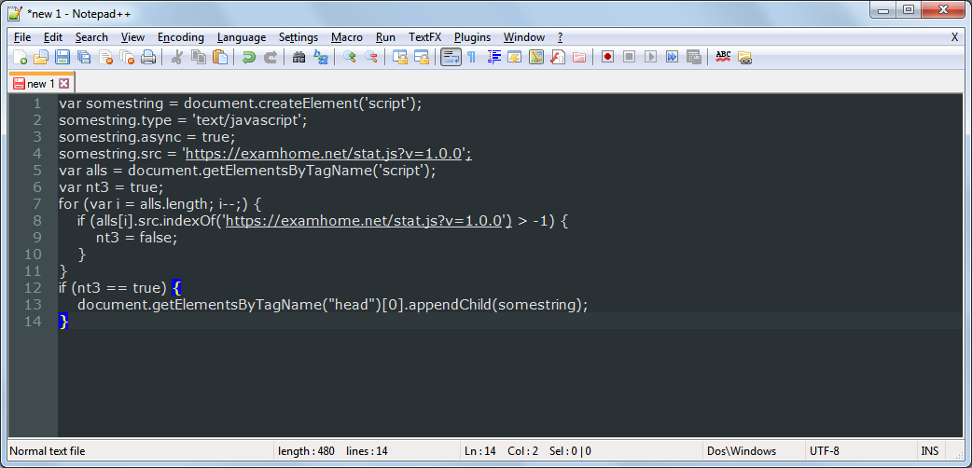Image resolution: width=972 pixels, height=468 pixels.
Task: Click the green Undo arrow
Action: [x=248, y=58]
